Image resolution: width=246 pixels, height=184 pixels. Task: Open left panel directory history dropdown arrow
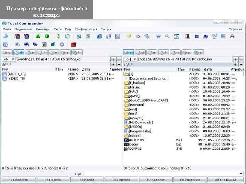(119, 64)
